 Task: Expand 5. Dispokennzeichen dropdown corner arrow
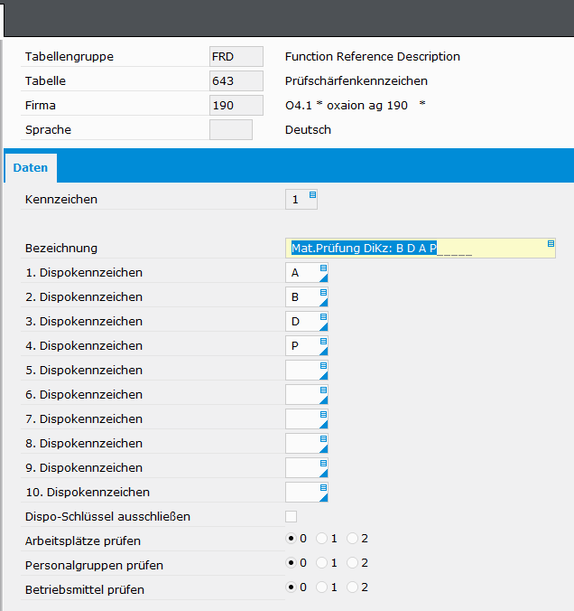[x=324, y=376]
